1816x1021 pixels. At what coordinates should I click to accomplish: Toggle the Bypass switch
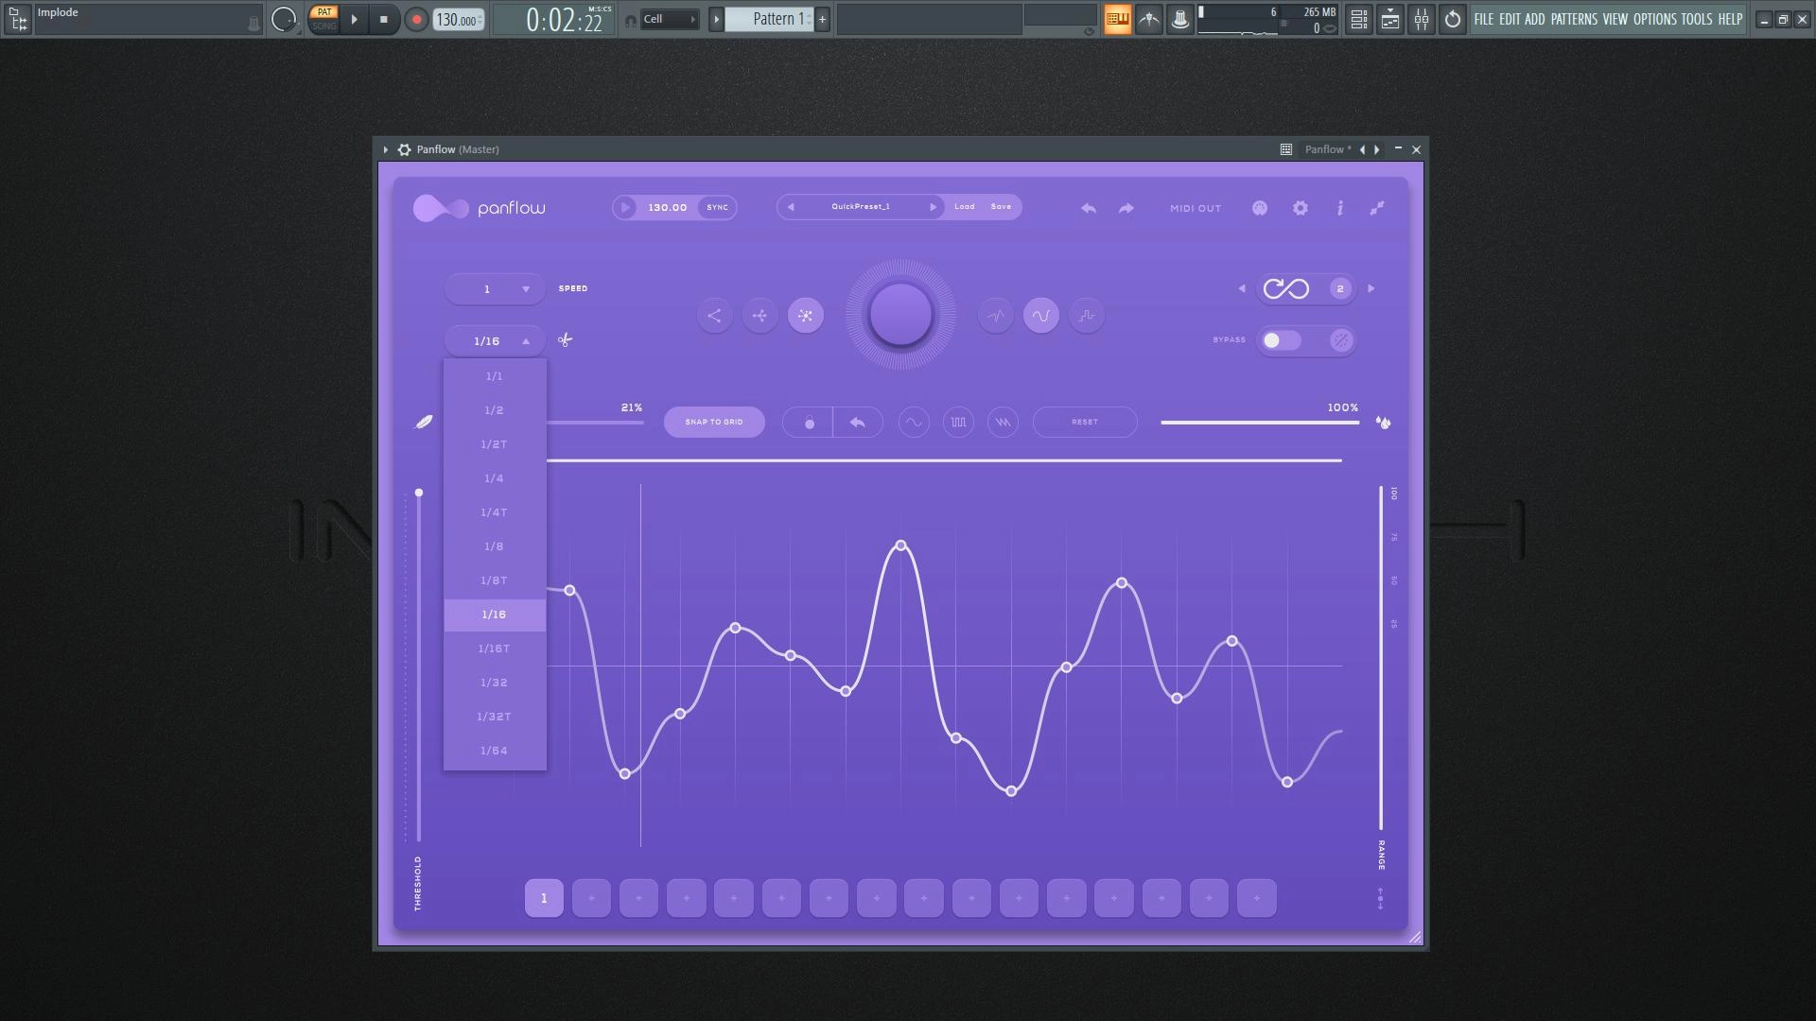(x=1282, y=340)
